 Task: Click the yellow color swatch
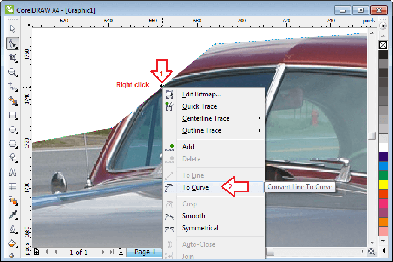(x=383, y=184)
